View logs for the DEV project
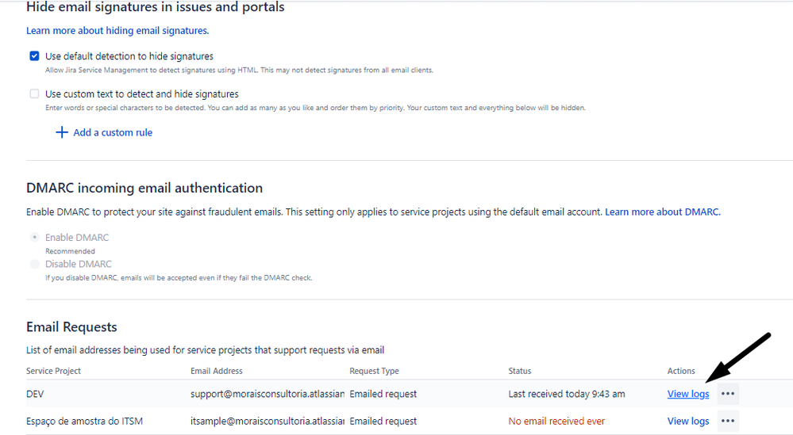 point(687,394)
